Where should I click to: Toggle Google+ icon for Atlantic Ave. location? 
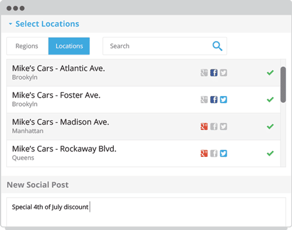204,73
